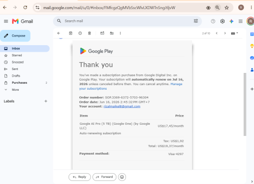Click the zoom magnifier icon in address bar

pyautogui.click(x=217, y=8)
